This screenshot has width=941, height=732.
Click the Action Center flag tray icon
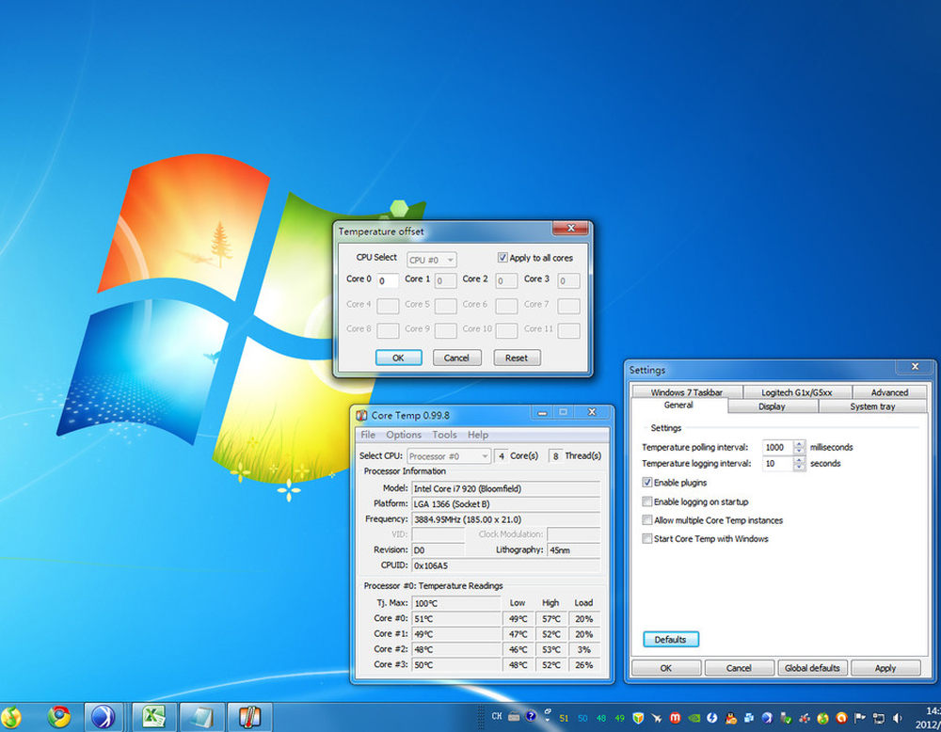[x=860, y=718]
